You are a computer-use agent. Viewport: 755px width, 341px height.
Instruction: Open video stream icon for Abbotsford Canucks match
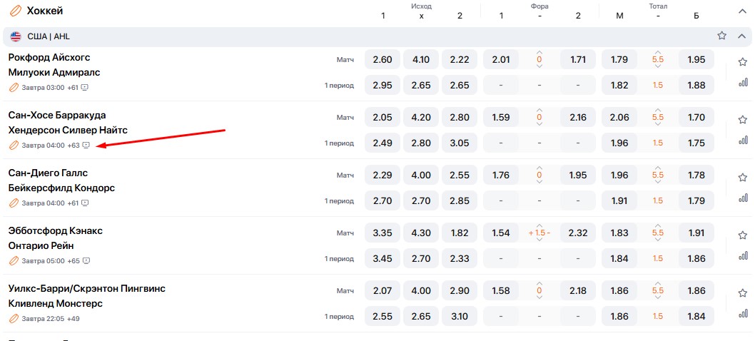pyautogui.click(x=86, y=261)
